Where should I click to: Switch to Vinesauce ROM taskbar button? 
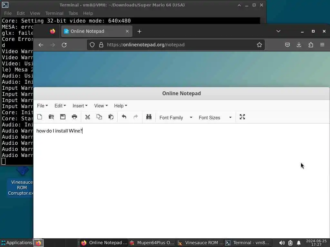click(x=200, y=242)
